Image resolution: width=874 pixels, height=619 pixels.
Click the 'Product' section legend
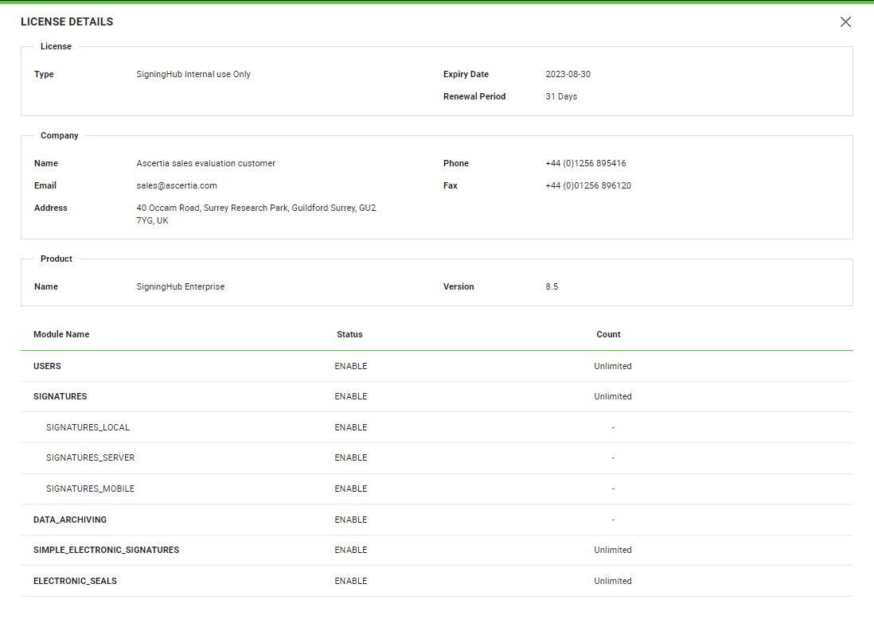pyautogui.click(x=57, y=259)
